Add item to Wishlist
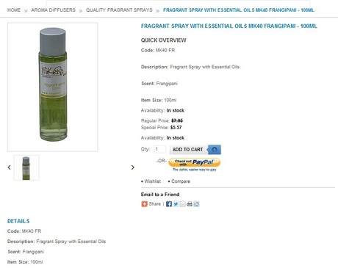 pyautogui.click(x=152, y=181)
